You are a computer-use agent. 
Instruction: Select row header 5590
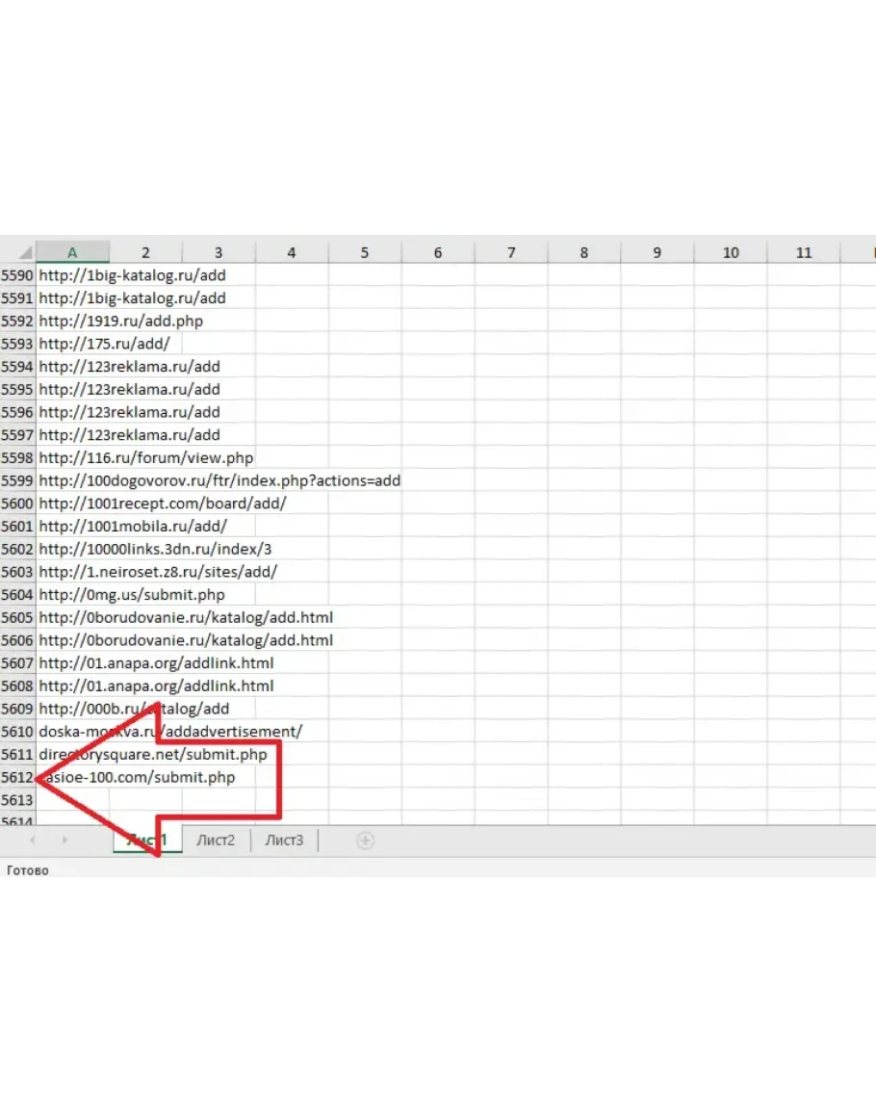point(17,275)
